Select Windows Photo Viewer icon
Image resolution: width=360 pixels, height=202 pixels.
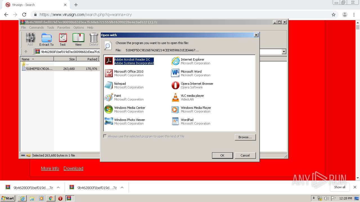(x=109, y=121)
